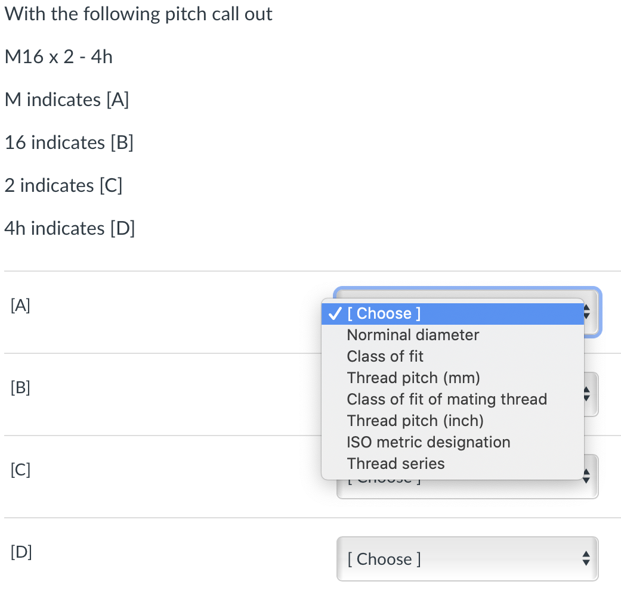
Task: Click the stepper arrows on the [C] dropdown
Action: [586, 477]
